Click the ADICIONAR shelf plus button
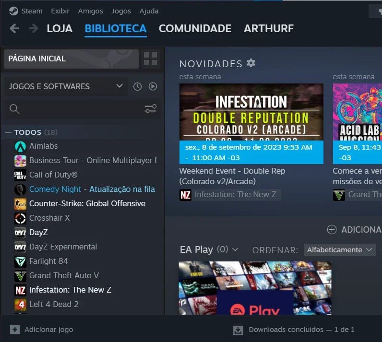The width and height of the screenshot is (382, 342). tap(354, 230)
